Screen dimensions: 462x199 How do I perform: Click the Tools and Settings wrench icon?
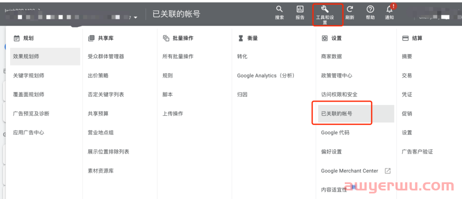tap(324, 9)
